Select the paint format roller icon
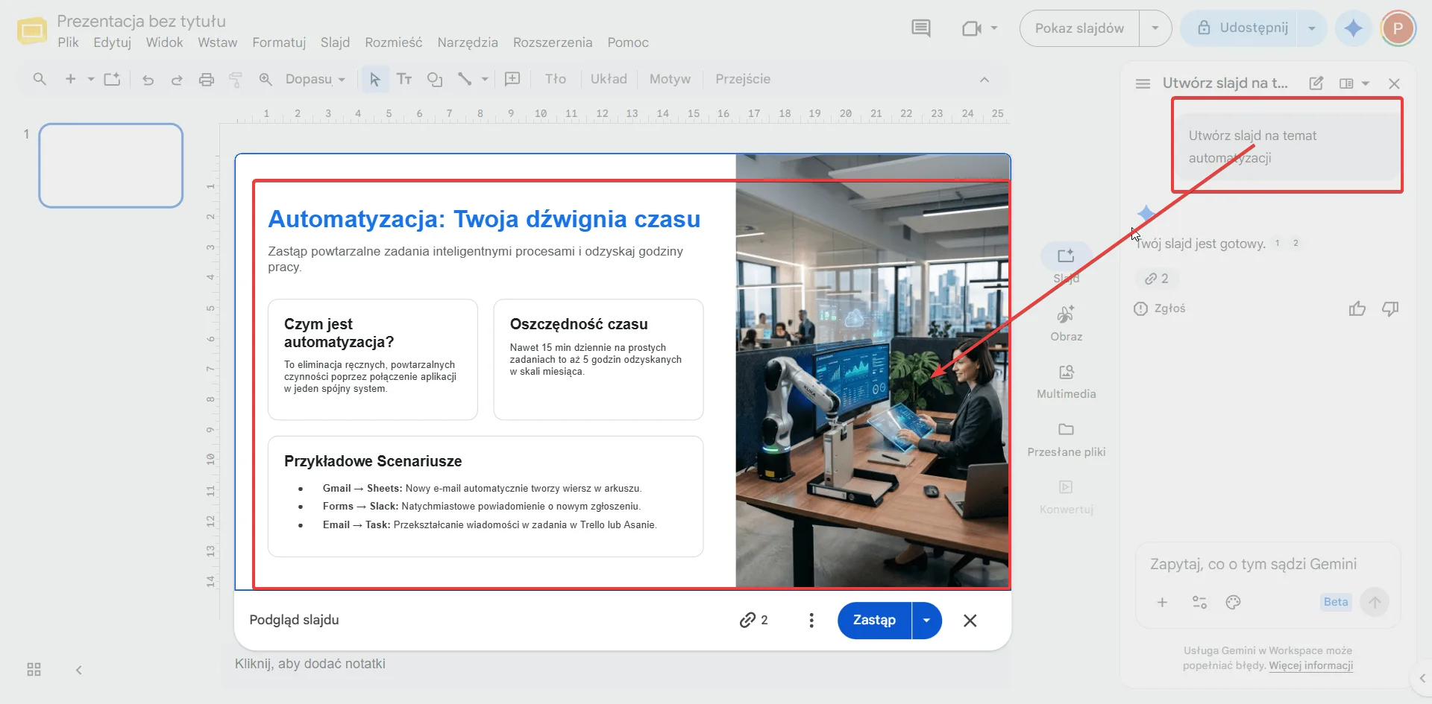The image size is (1432, 704). (x=236, y=79)
